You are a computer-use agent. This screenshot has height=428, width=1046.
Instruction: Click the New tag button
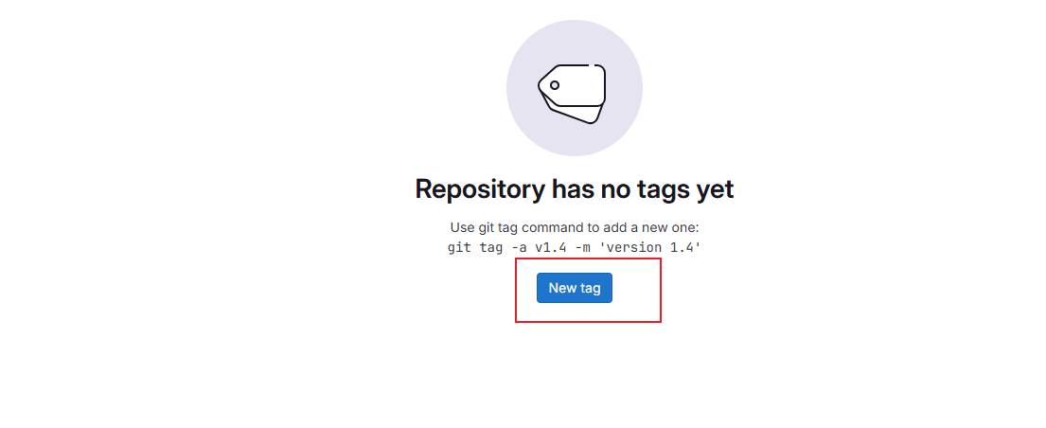(x=575, y=288)
